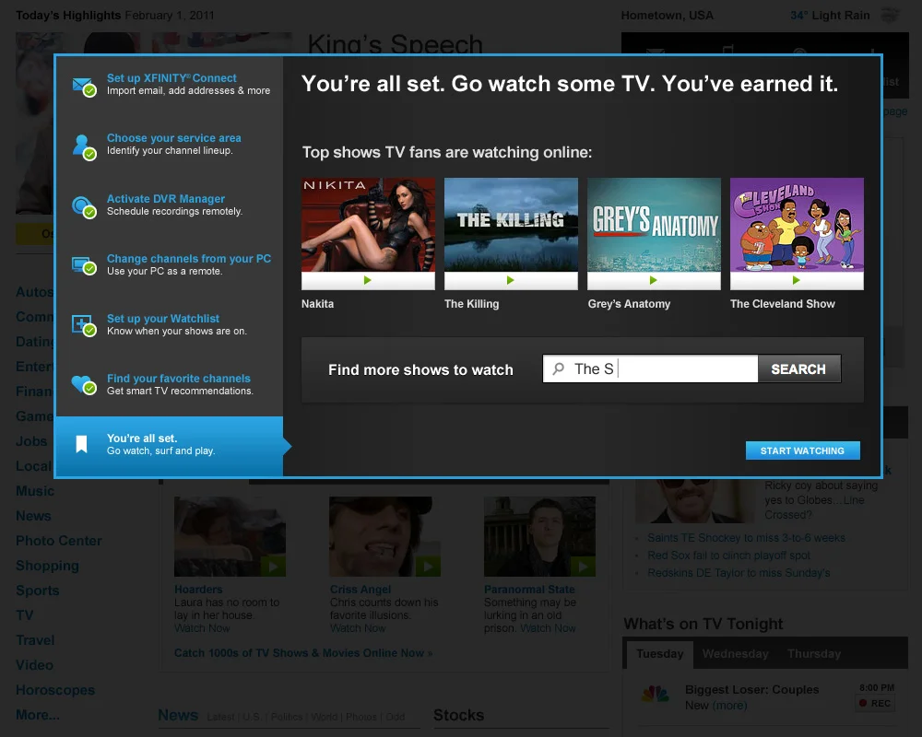Open Red Sox fail to clinch headline
Image resolution: width=922 pixels, height=737 pixels.
pos(728,556)
